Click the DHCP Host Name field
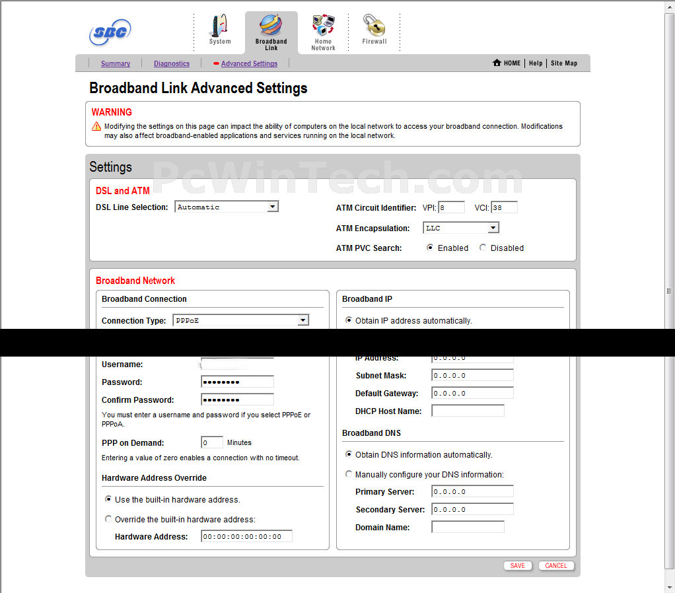 (468, 411)
